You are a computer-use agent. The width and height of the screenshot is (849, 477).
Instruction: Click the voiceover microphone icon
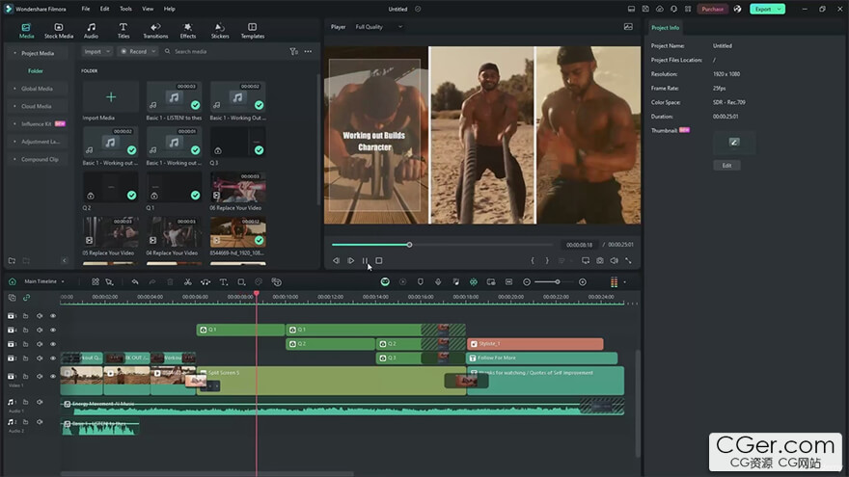438,281
